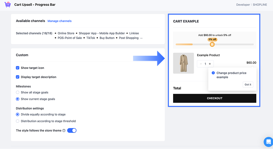Click the Cart Upsell app logo icon

(8, 5)
